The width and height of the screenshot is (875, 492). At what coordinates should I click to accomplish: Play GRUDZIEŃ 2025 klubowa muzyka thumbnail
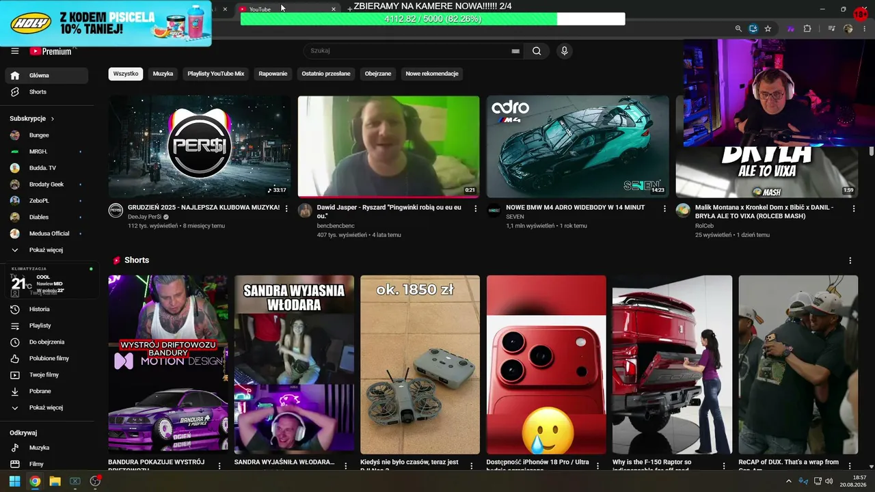point(200,146)
